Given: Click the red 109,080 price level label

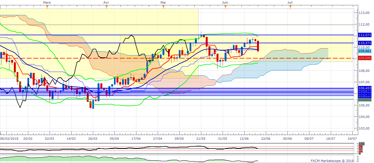Looking at the screenshot, I should (x=365, y=58).
